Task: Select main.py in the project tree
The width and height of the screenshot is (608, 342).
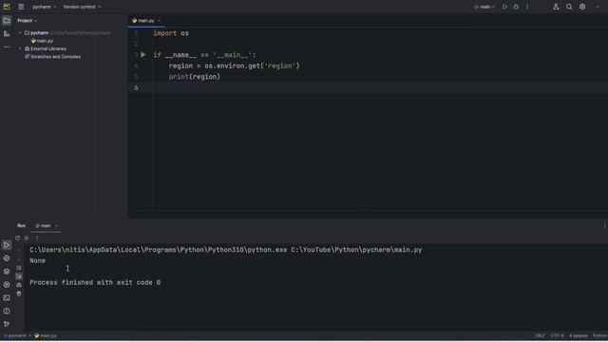Action: click(42, 41)
